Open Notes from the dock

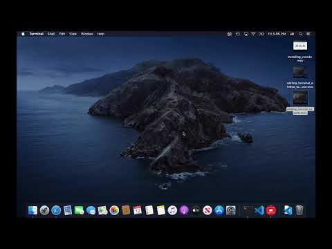[160, 210]
